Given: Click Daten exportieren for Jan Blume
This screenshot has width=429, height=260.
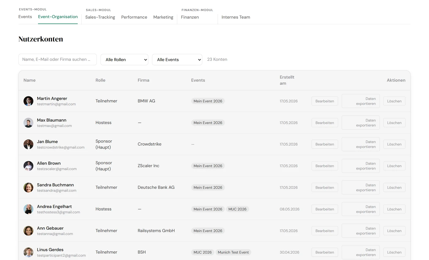Looking at the screenshot, I should 361,144.
